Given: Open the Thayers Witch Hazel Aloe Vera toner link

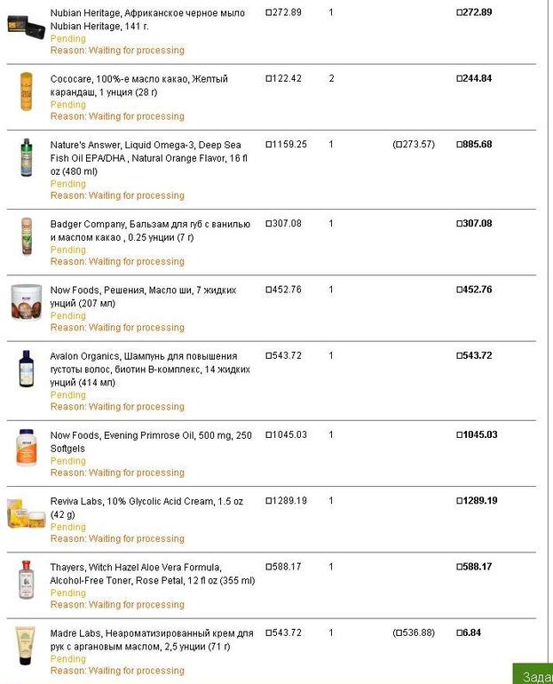Looking at the screenshot, I should coord(152,573).
